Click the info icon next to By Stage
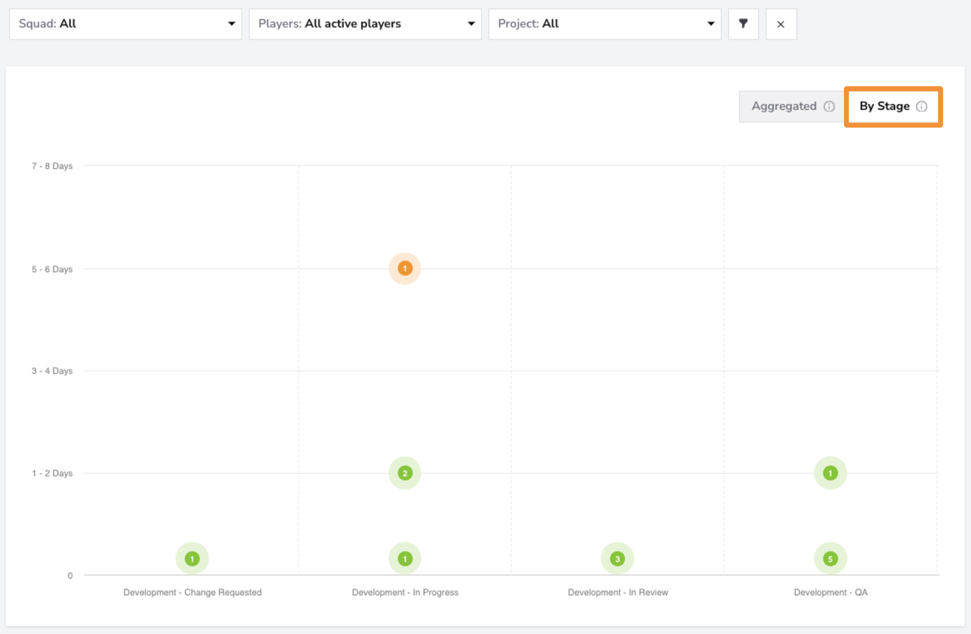Viewport: 971px width, 634px height. pyautogui.click(x=922, y=106)
